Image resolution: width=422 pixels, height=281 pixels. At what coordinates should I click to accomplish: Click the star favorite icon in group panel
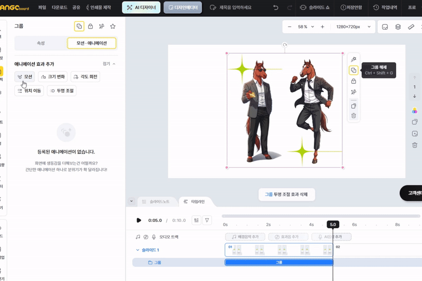(112, 26)
